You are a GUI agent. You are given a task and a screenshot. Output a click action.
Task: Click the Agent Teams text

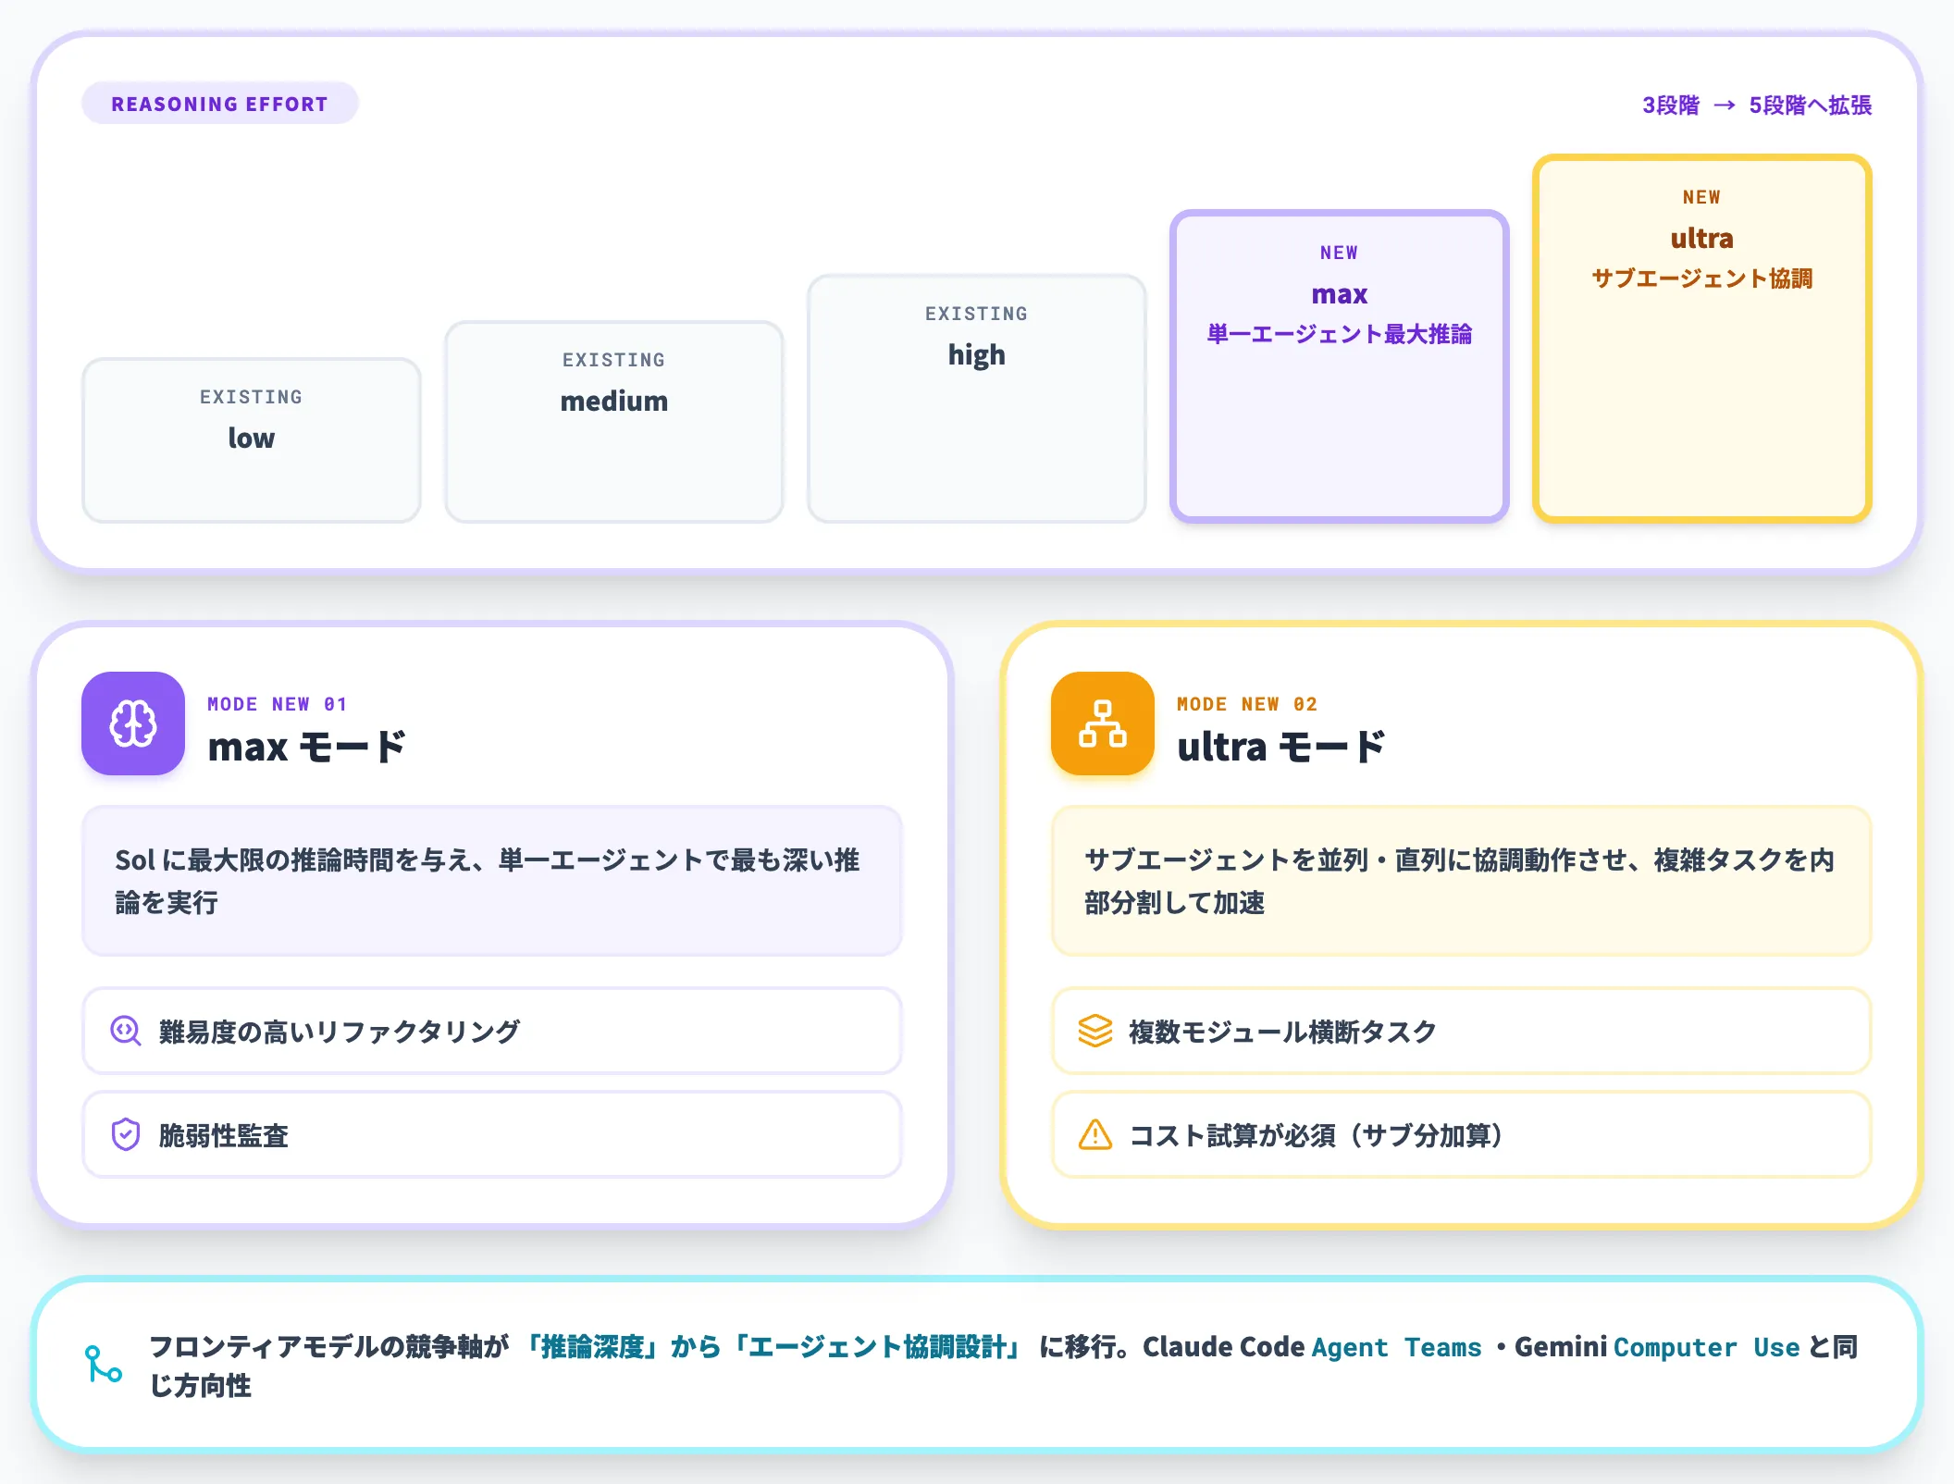(x=1397, y=1347)
